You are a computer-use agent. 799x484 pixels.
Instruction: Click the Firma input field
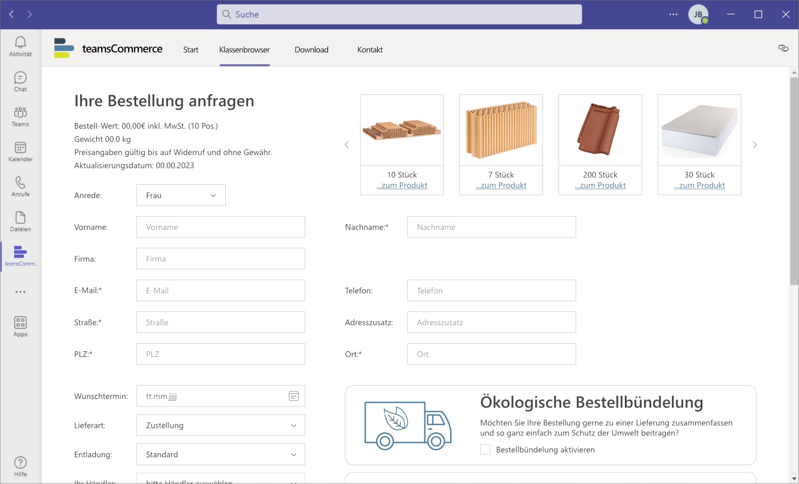point(221,259)
